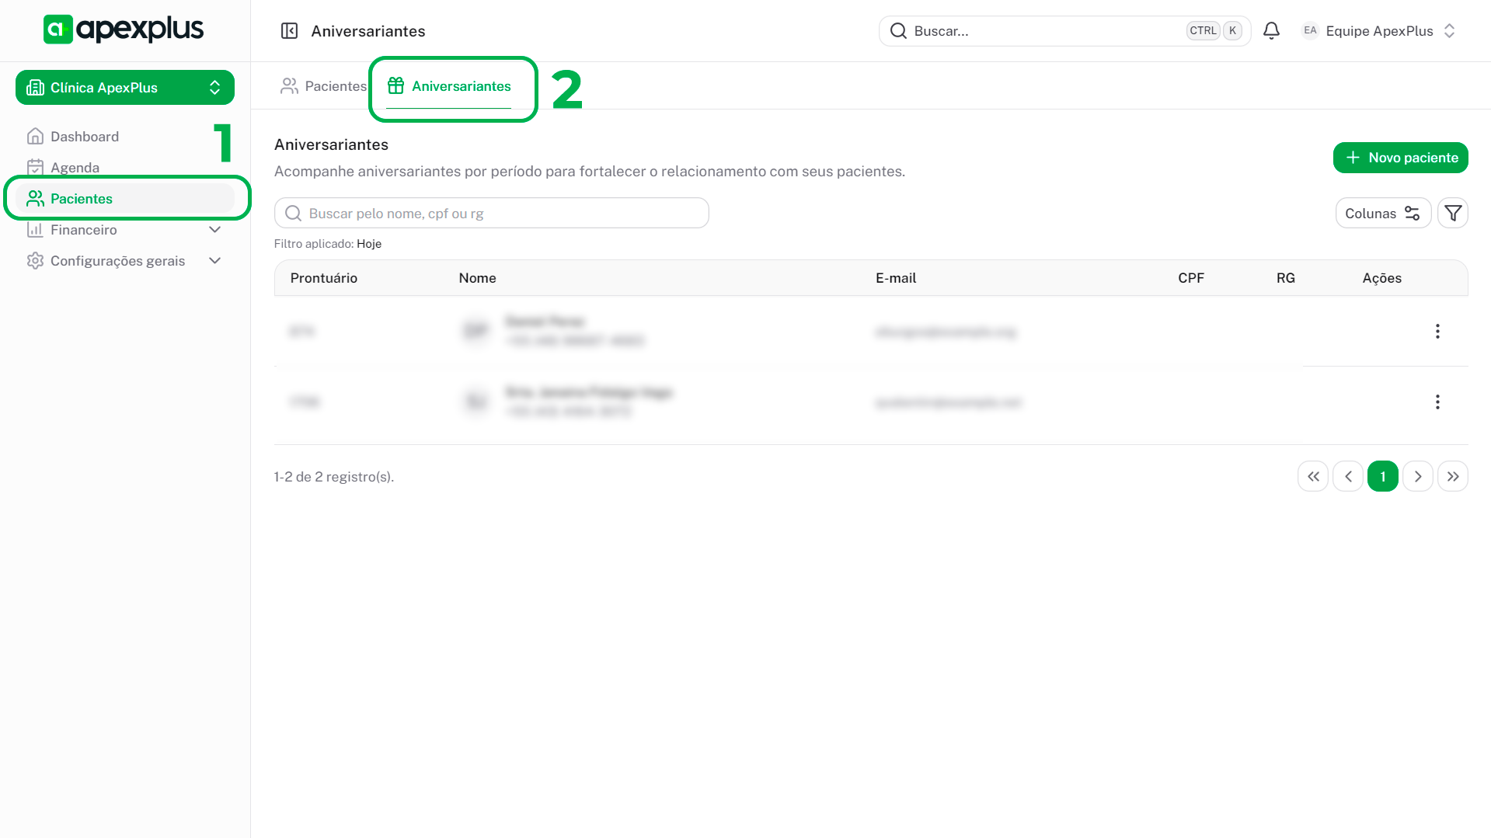Viewport: 1491px width, 838px height.
Task: Open the notifications bell
Action: 1271,31
